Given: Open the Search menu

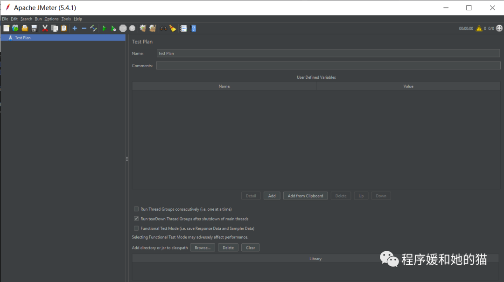Looking at the screenshot, I should point(26,19).
